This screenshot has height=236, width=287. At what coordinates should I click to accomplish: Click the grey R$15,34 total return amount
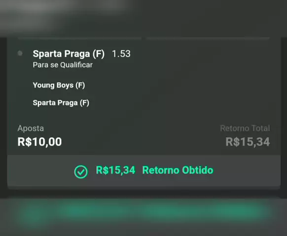pos(248,142)
